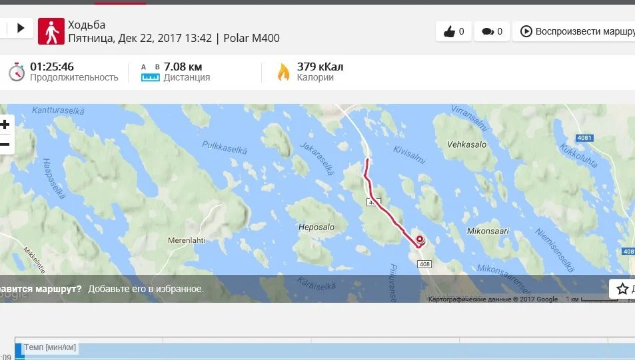The width and height of the screenshot is (635, 360).
Task: Click the 01:25:46 duration value
Action: pyautogui.click(x=52, y=67)
